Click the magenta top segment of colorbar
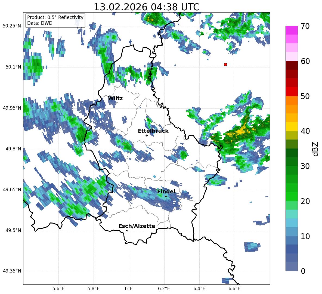The image size is (322, 294). 292,30
